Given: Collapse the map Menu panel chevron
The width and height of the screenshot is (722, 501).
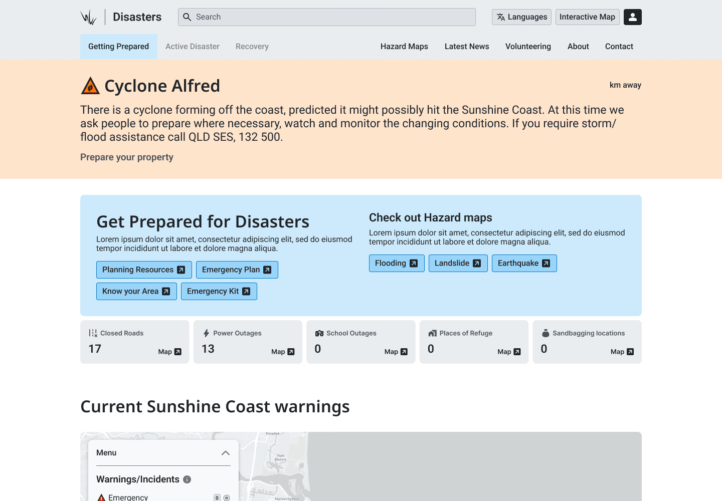Looking at the screenshot, I should click(226, 453).
